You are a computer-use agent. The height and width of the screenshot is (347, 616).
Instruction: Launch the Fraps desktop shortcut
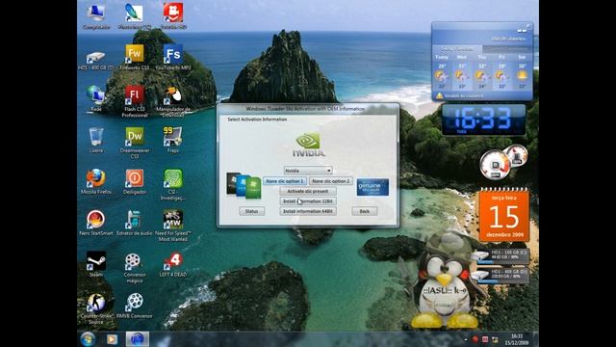[x=173, y=140]
